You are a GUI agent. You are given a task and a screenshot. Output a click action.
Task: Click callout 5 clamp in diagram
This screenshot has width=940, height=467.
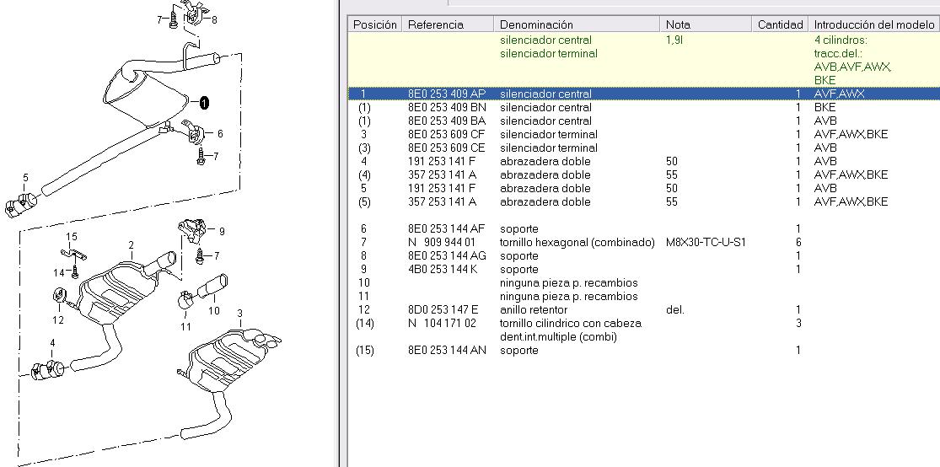pos(25,178)
